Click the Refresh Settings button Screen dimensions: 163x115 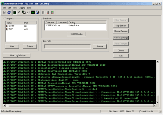click(x=121, y=38)
